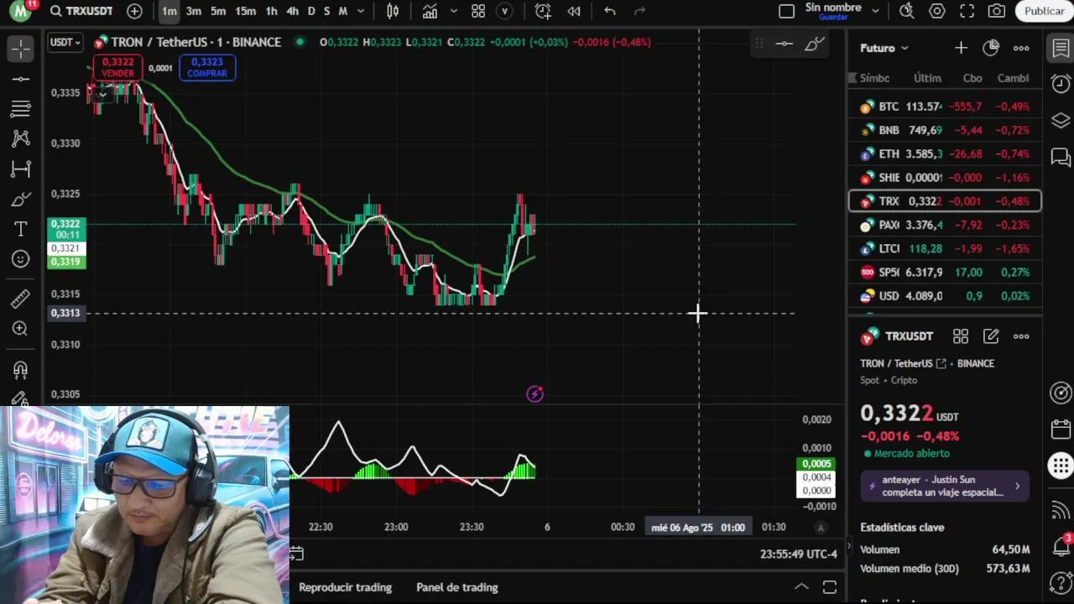The image size is (1074, 604).
Task: Enter fullscreen mode
Action: [967, 11]
